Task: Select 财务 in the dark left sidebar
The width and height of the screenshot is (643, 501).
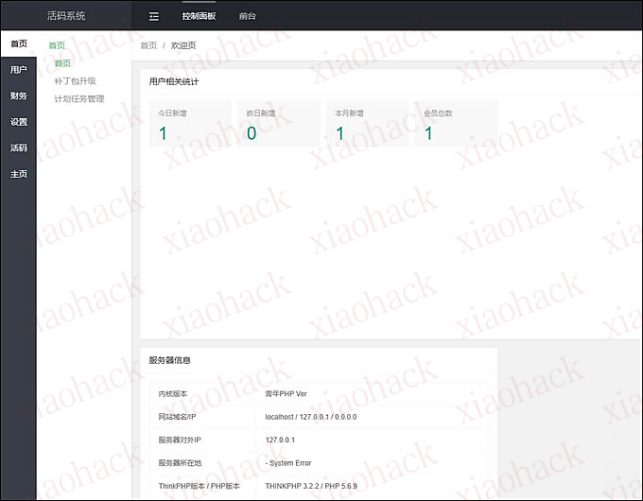Action: pyautogui.click(x=18, y=95)
